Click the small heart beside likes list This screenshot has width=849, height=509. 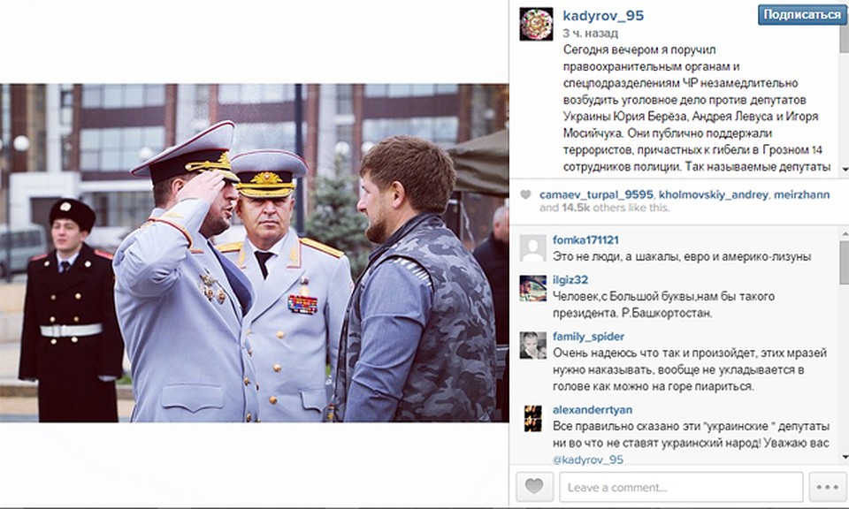(525, 194)
